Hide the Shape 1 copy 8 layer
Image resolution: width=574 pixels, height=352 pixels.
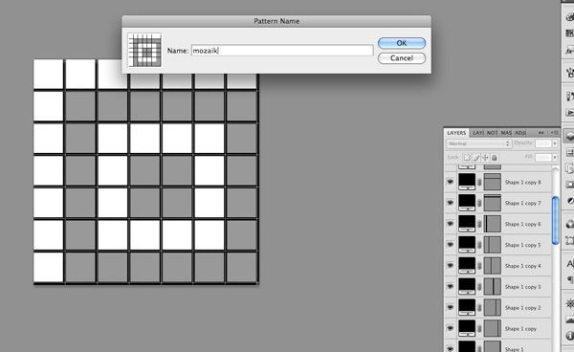point(451,182)
